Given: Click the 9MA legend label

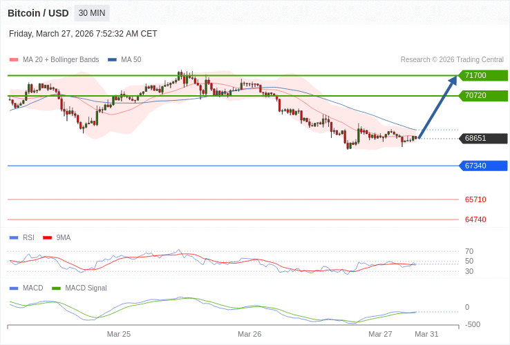Looking at the screenshot, I should 64,238.
